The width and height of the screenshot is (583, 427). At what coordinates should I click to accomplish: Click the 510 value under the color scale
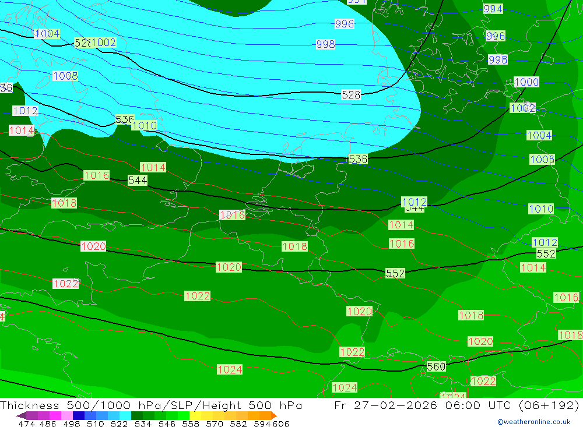(95, 424)
